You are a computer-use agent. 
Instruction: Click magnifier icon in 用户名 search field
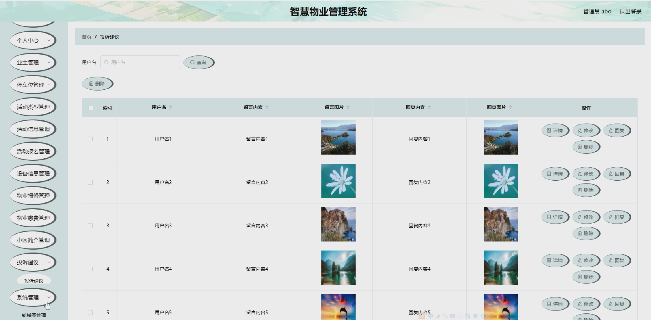[106, 62]
